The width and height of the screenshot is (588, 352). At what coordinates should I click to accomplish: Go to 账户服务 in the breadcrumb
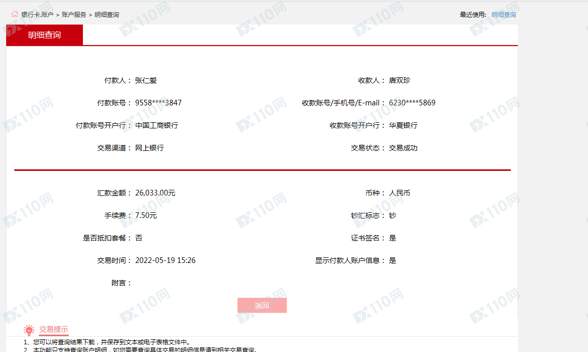pos(74,15)
